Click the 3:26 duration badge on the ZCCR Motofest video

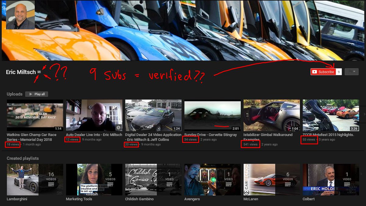[x=354, y=129]
